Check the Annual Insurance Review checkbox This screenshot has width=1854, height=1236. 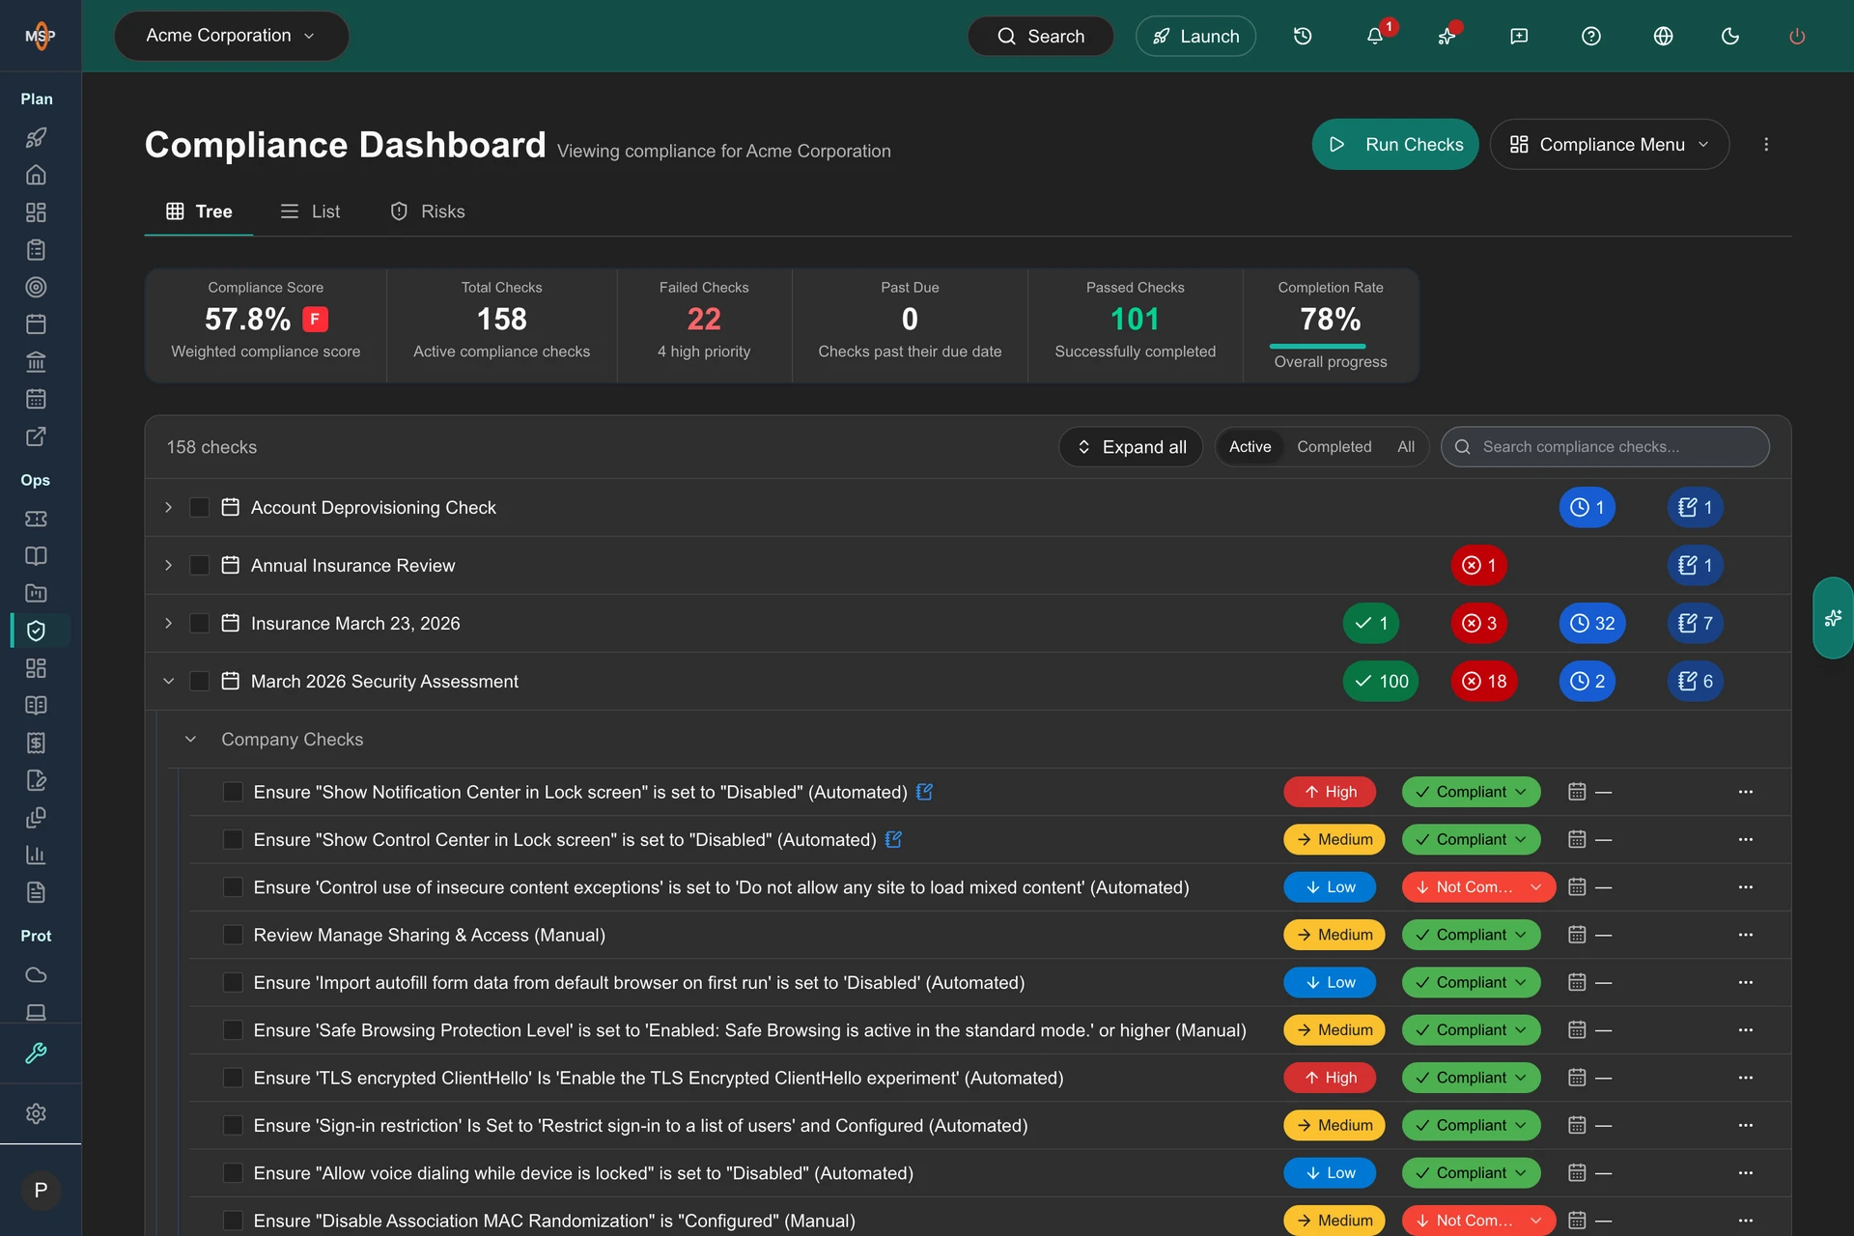pos(200,565)
